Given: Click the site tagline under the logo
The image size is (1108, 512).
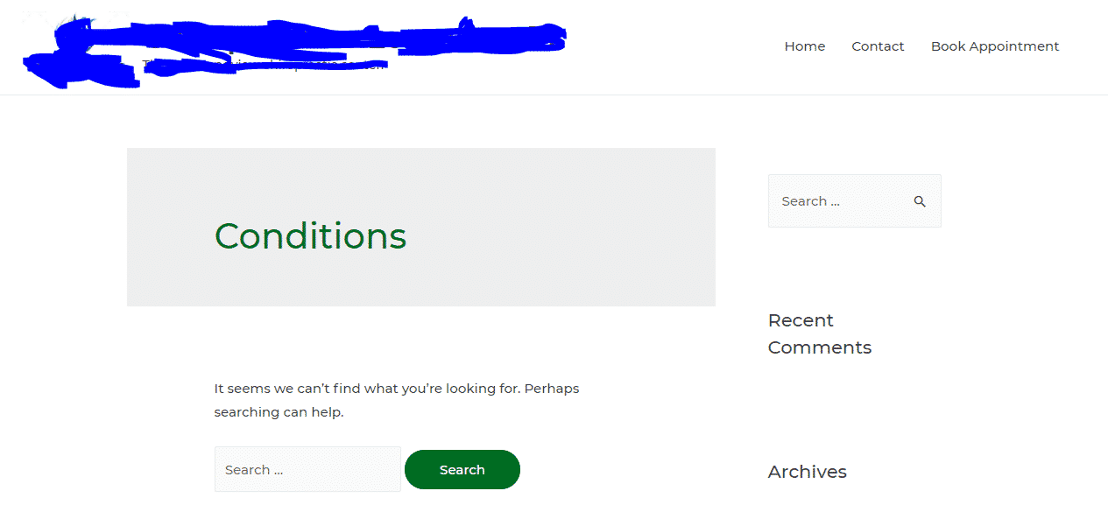Looking at the screenshot, I should point(263,67).
